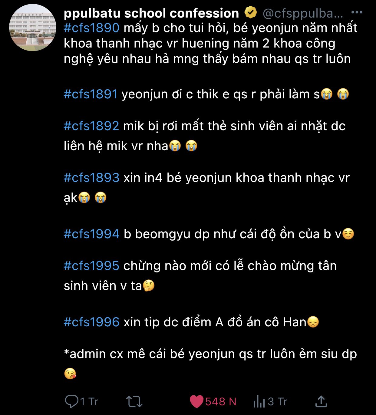
Task: Toggle the red heart like button
Action: pos(196,401)
